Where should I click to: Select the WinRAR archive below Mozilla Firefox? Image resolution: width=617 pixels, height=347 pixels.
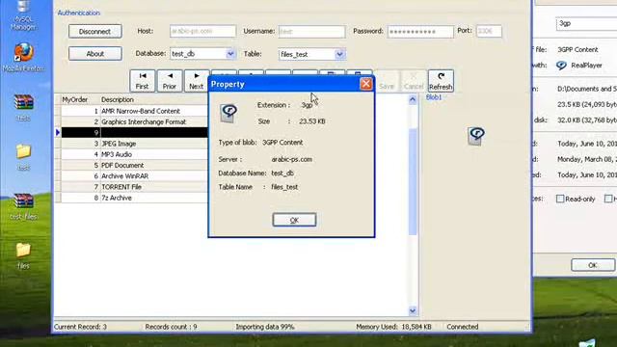pos(23,108)
